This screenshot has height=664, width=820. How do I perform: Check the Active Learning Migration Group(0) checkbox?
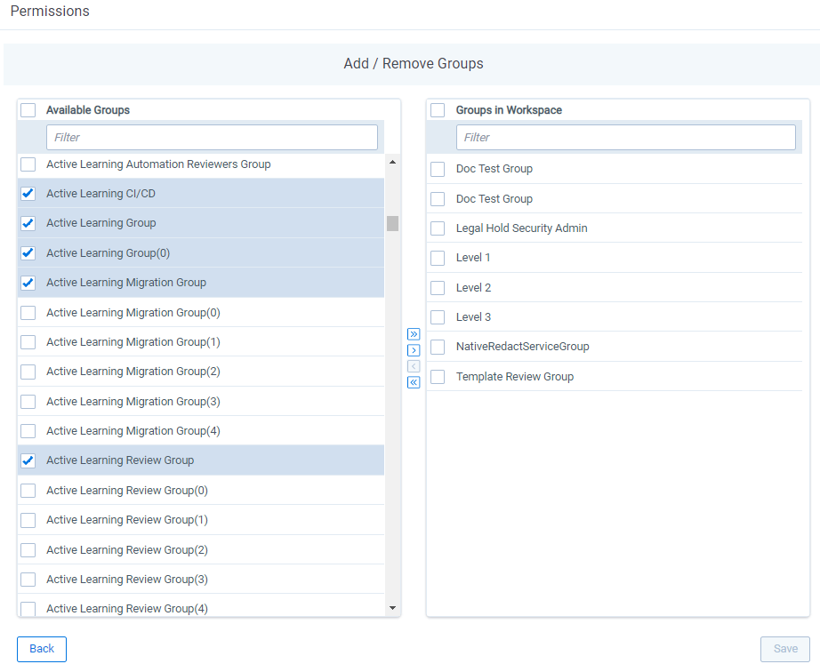[x=28, y=313]
